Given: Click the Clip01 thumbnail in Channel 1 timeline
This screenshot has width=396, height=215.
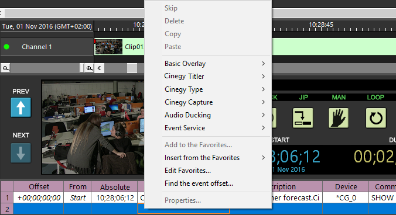Looking at the screenshot, I should (108, 47).
